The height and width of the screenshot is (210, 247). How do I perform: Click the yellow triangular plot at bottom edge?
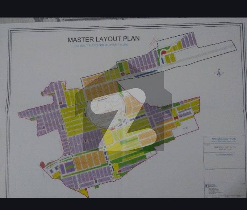tap(83, 193)
